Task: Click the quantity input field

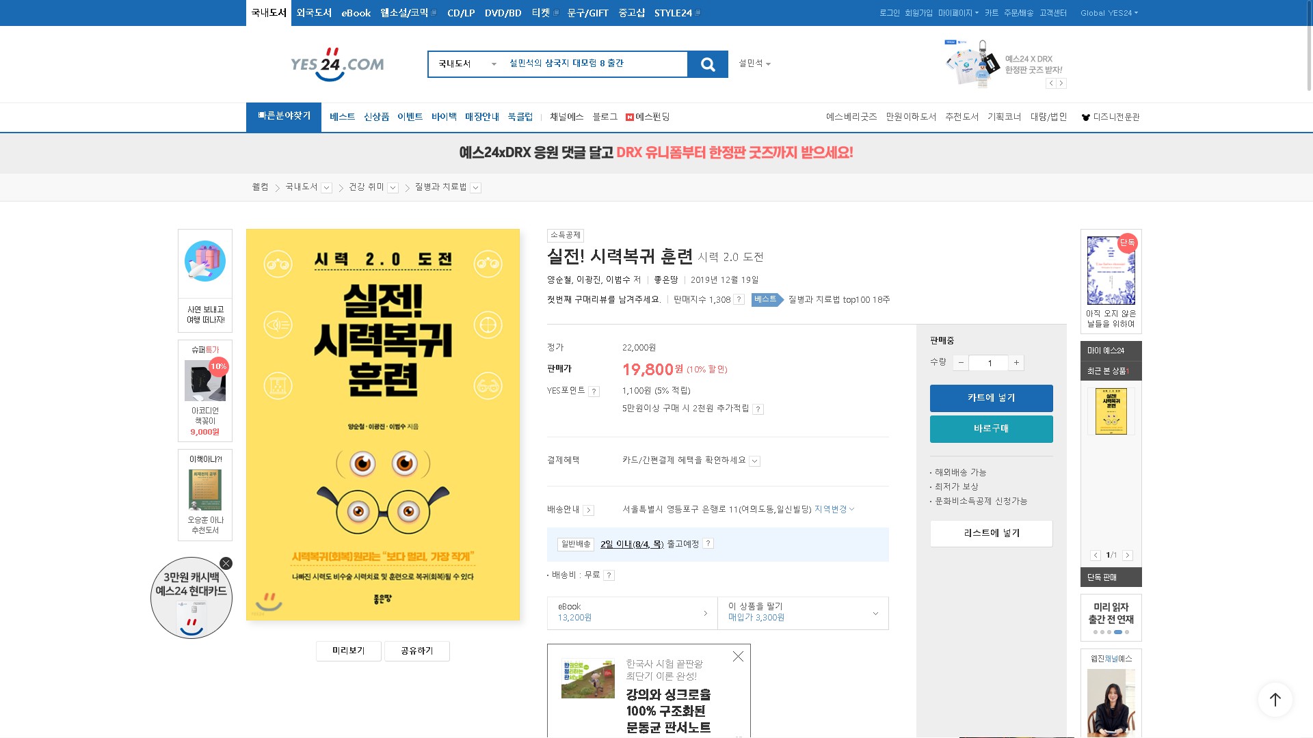Action: coord(989,363)
